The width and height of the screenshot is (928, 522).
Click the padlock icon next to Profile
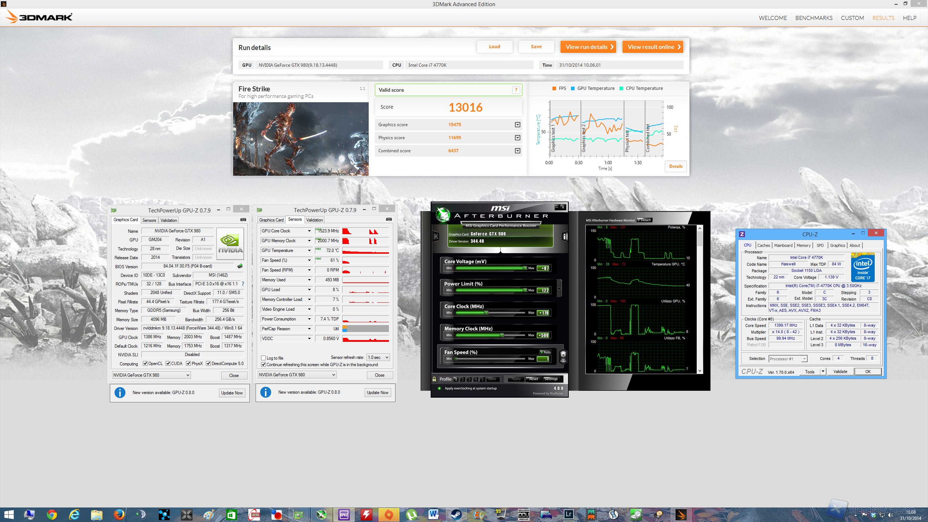click(x=434, y=380)
